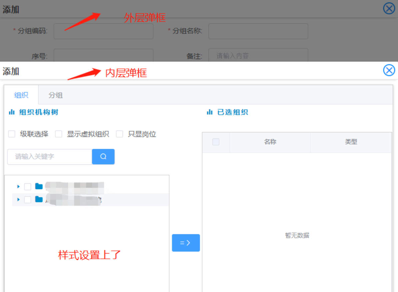Click the 备注 input field
The image size is (398, 292).
point(258,56)
